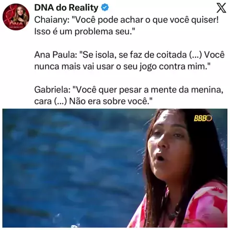Click the text "Não era sobre você."
This screenshot has height=230, width=230.
click(111, 101)
